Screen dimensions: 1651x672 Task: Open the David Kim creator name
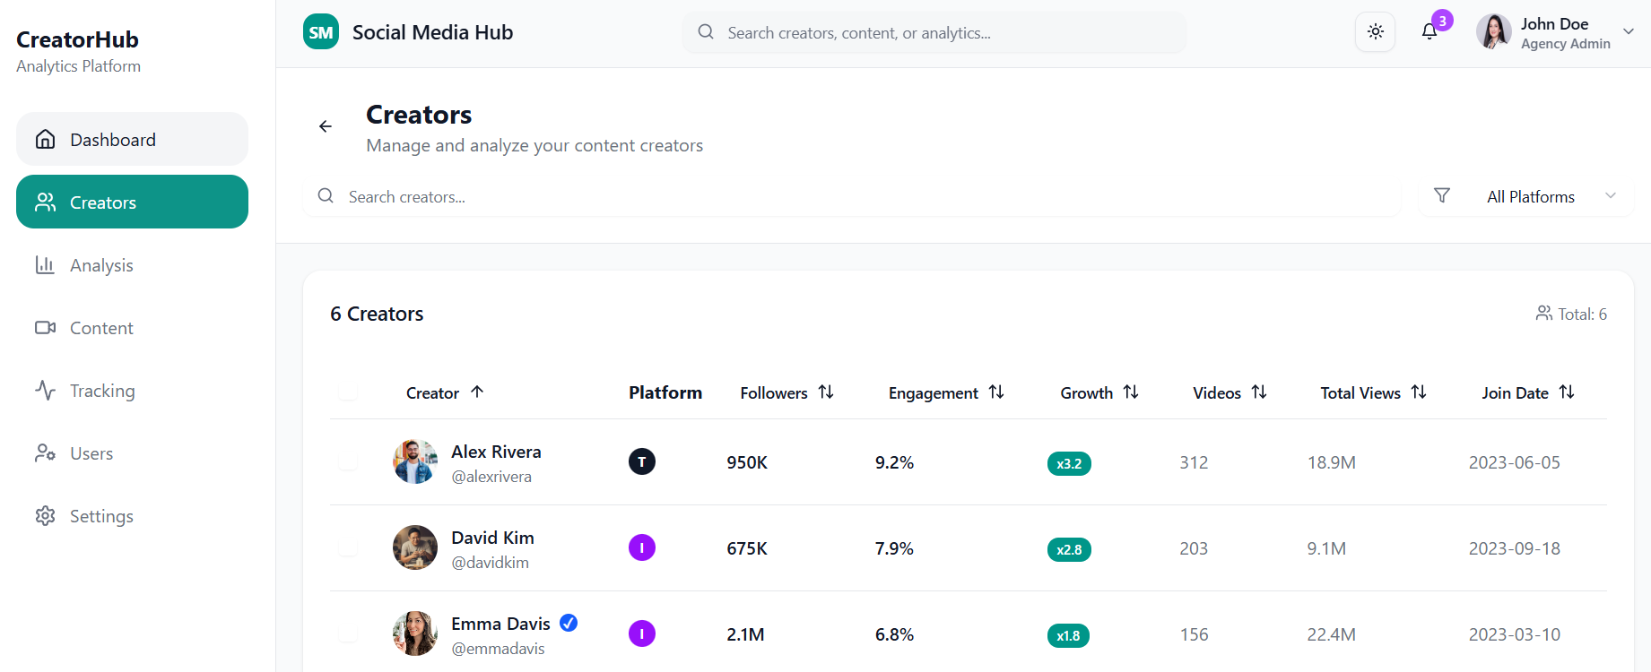pos(492,538)
